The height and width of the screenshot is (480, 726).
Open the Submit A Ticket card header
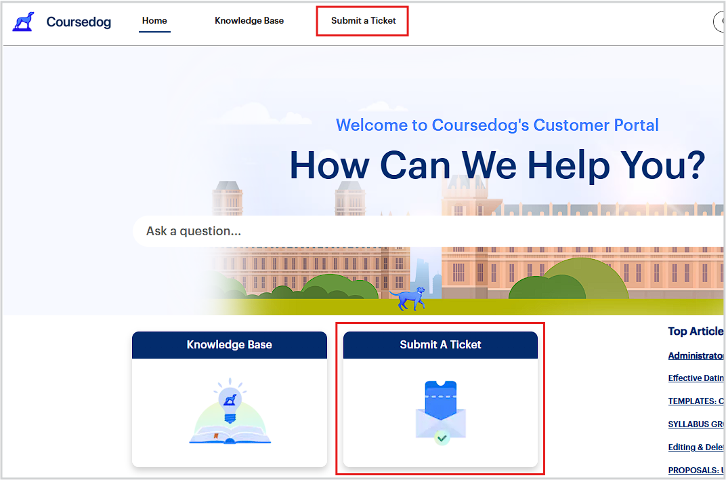click(440, 344)
